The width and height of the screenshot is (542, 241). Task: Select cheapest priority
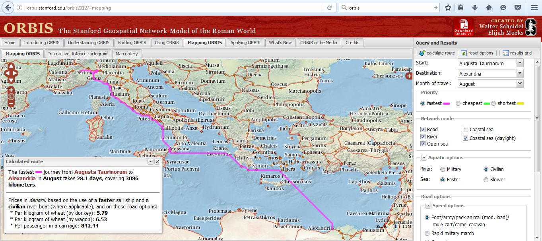[x=458, y=103]
